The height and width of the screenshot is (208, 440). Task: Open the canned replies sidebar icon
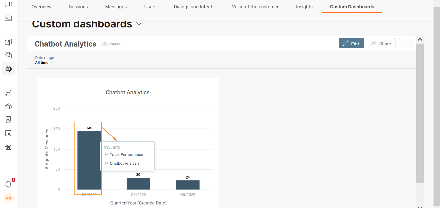tap(8, 42)
